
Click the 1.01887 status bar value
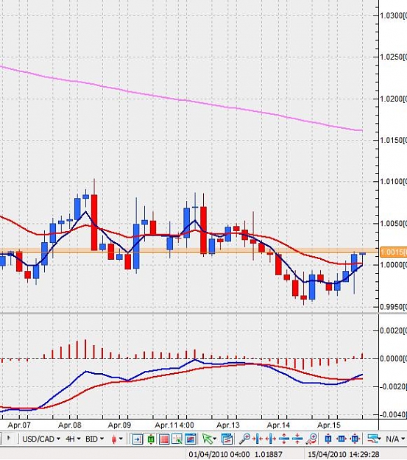click(x=269, y=455)
